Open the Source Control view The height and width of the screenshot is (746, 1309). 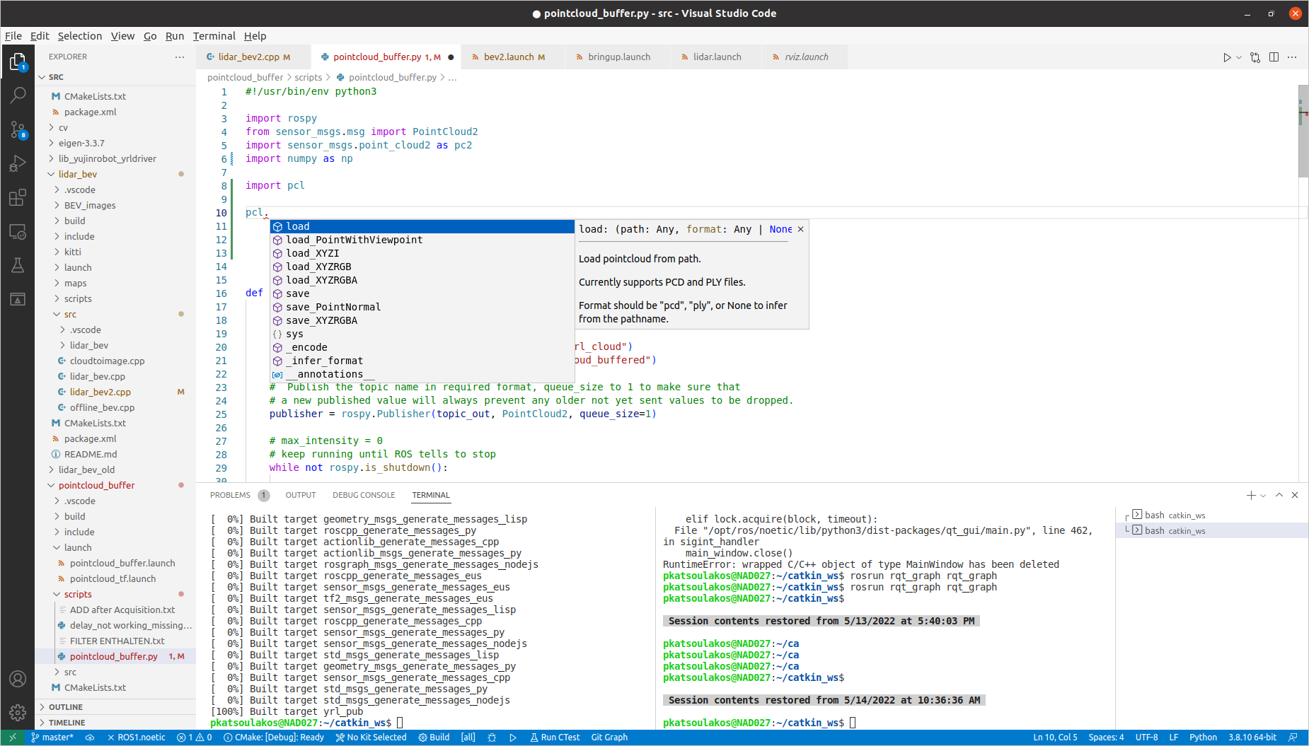point(18,129)
